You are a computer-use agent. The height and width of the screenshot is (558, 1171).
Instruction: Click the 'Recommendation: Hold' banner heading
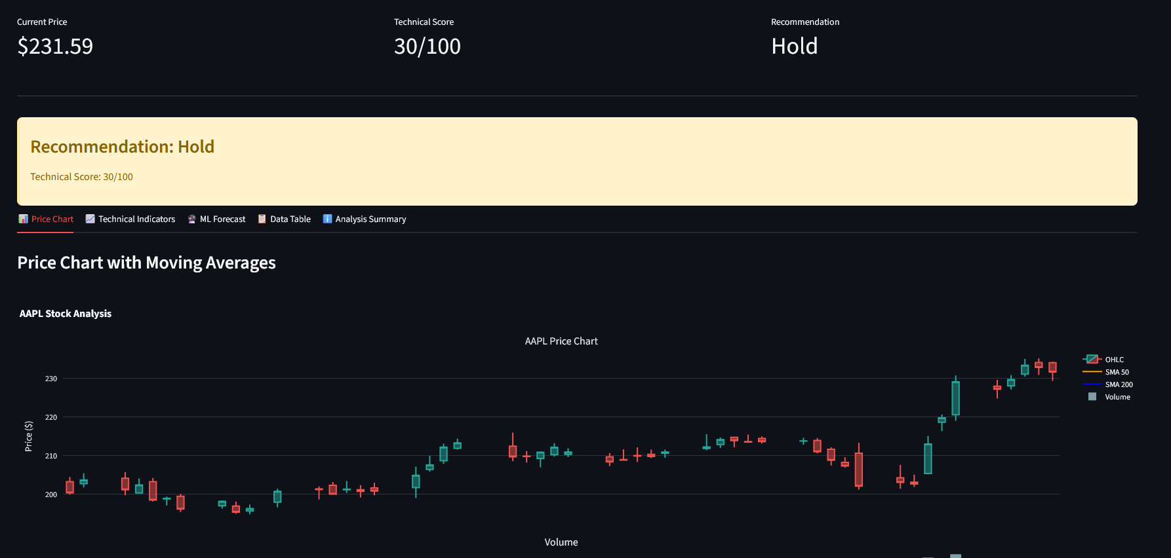[123, 147]
